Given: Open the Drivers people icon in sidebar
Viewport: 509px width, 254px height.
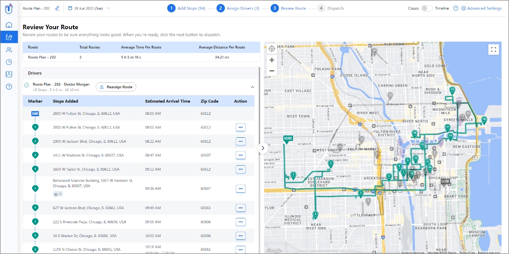Looking at the screenshot, I should (x=9, y=49).
